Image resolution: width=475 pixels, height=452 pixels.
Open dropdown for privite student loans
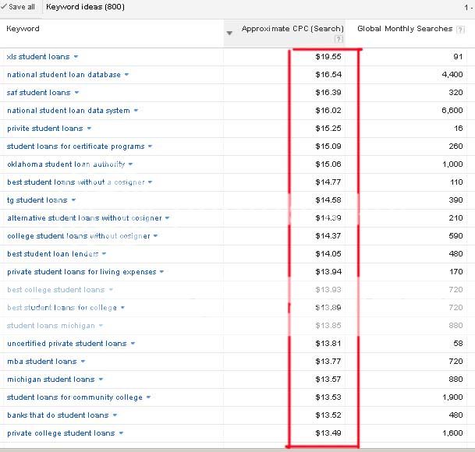90,129
